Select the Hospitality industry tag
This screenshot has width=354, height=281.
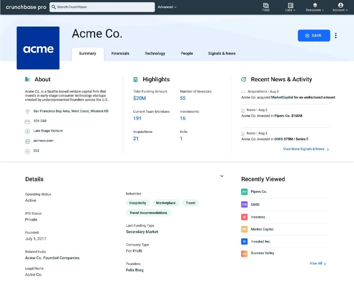pyautogui.click(x=138, y=203)
